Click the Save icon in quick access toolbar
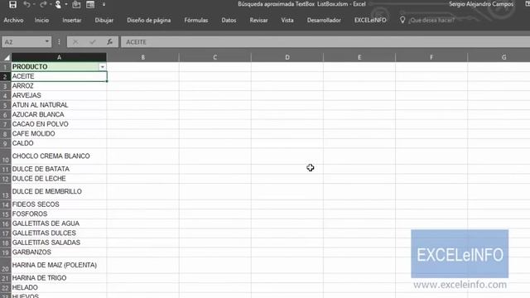This screenshot has width=530, height=298. click(x=13, y=4)
